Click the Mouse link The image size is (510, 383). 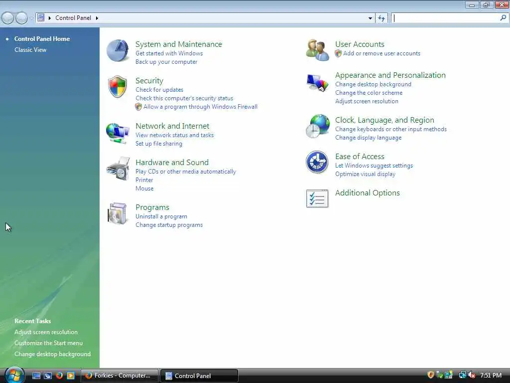coord(144,189)
